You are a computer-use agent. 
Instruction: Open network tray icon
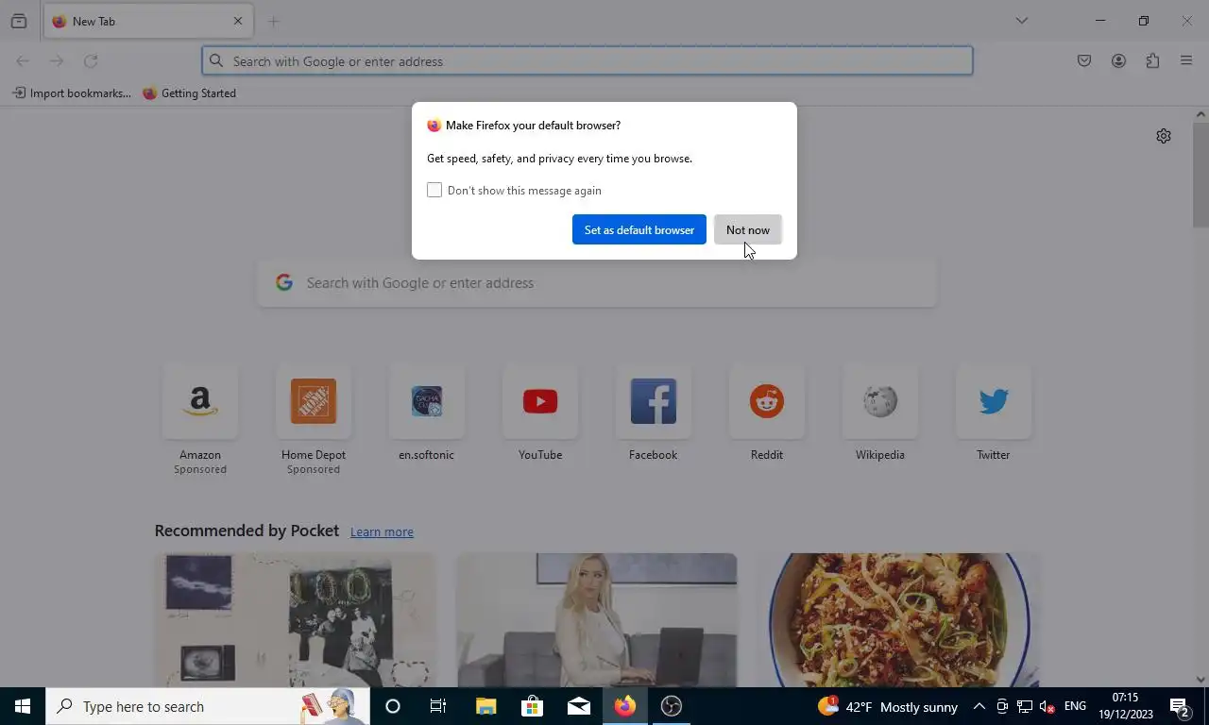tap(1025, 706)
